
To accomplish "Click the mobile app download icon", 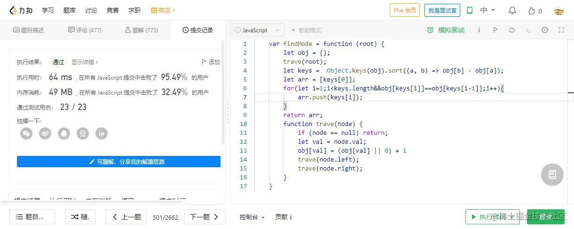I will (x=469, y=10).
